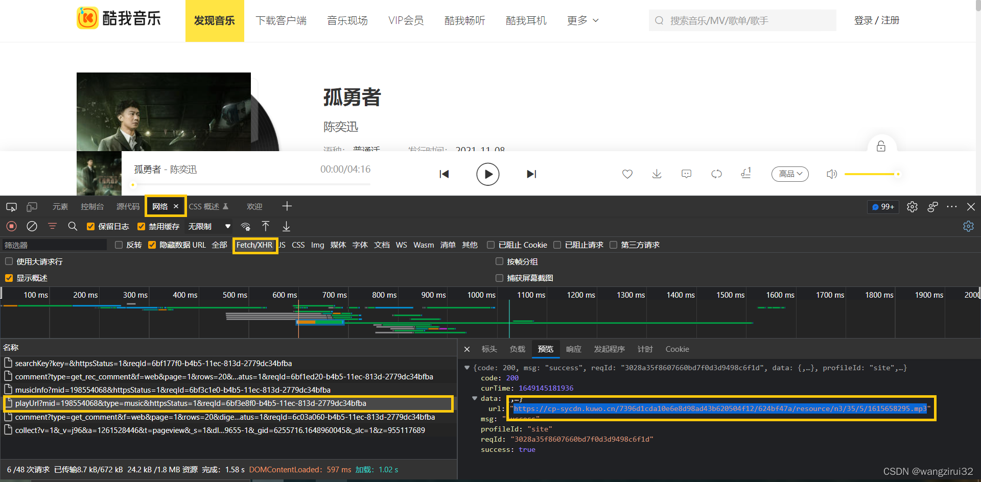The image size is (981, 482).
Task: Start playback with the play button
Action: [x=488, y=174]
